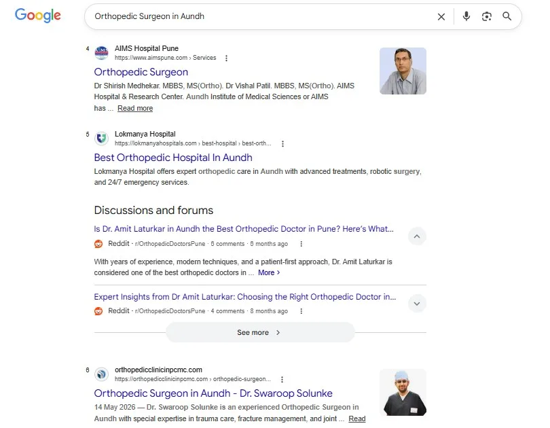
Task: Click the AIMS Hospital Pune site name
Action: tap(147, 48)
